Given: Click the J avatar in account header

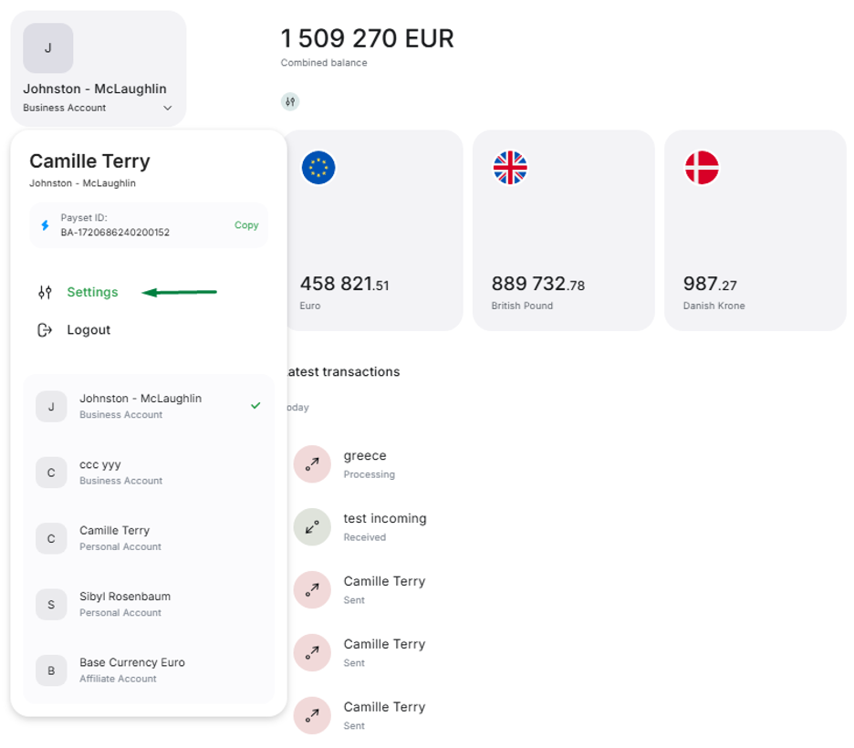Looking at the screenshot, I should pyautogui.click(x=48, y=48).
